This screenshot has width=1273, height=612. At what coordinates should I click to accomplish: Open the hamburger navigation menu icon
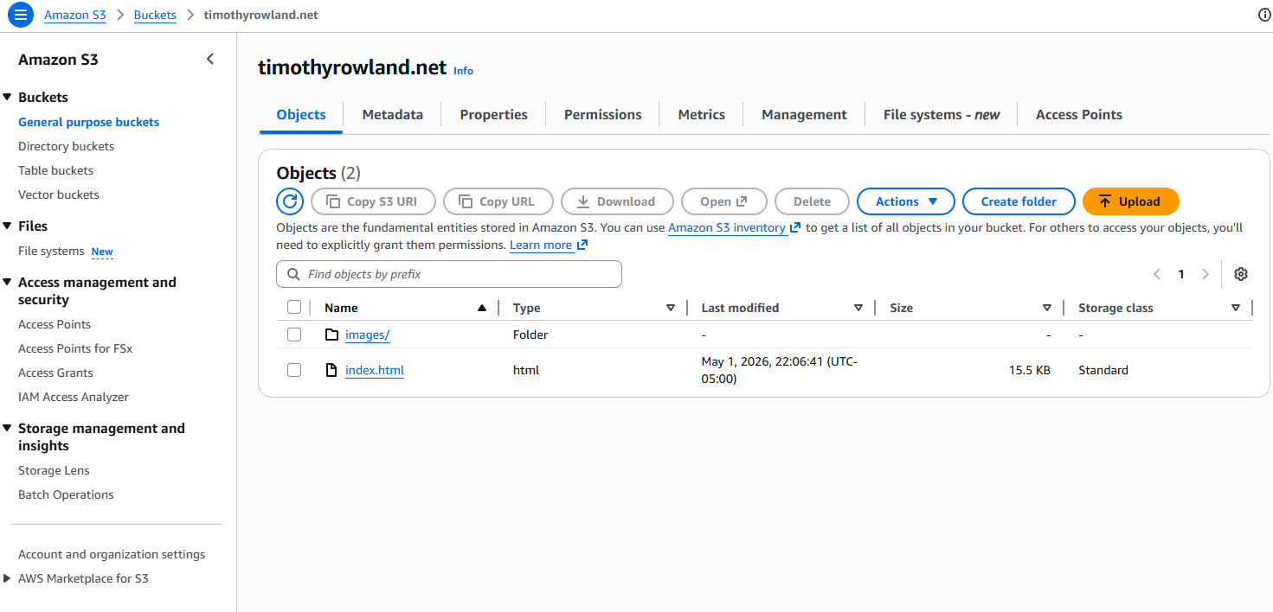[x=20, y=15]
